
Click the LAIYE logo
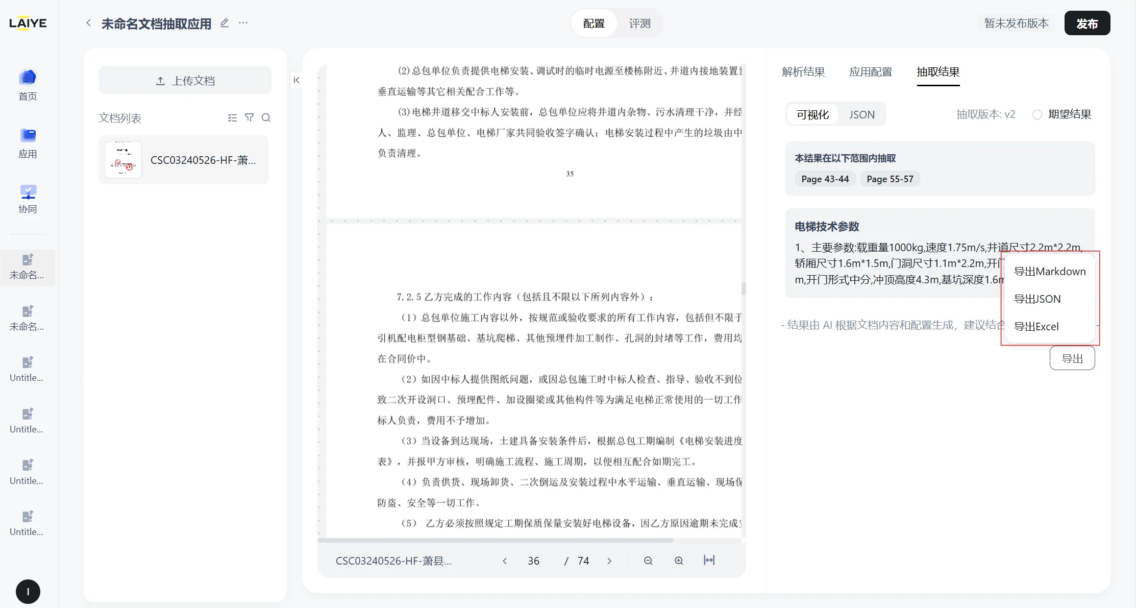pos(28,23)
